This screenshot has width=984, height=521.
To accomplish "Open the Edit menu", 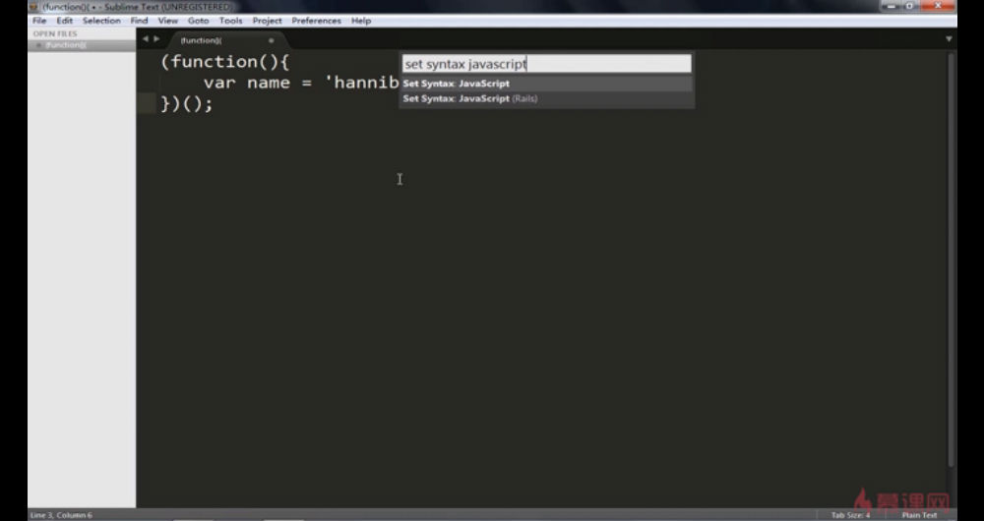I will pyautogui.click(x=65, y=21).
